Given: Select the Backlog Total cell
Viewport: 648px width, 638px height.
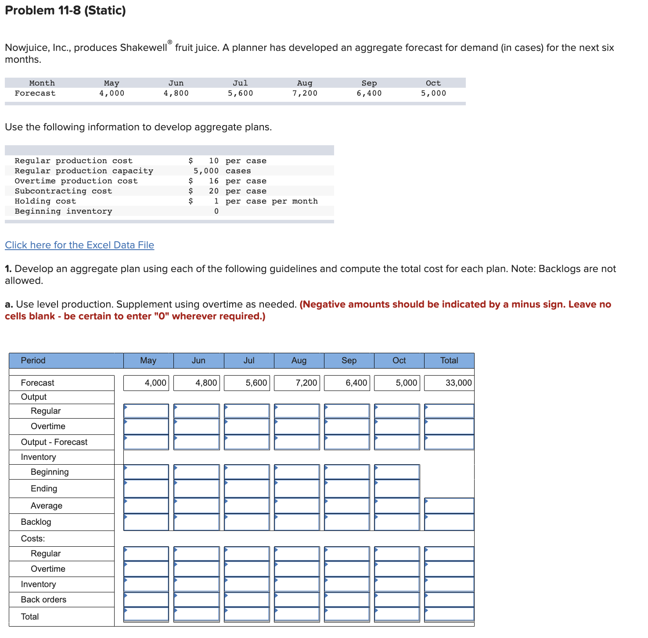Looking at the screenshot, I should click(x=449, y=522).
